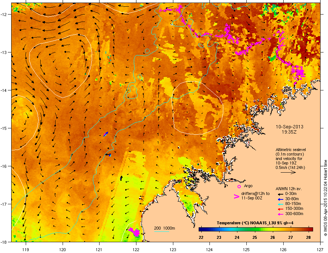Click the latitude axis label "-18"
The width and height of the screenshot is (328, 253).
[4, 242]
